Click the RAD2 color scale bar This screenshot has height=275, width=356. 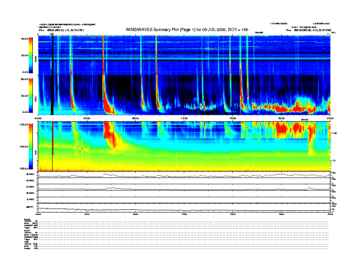[31, 55]
